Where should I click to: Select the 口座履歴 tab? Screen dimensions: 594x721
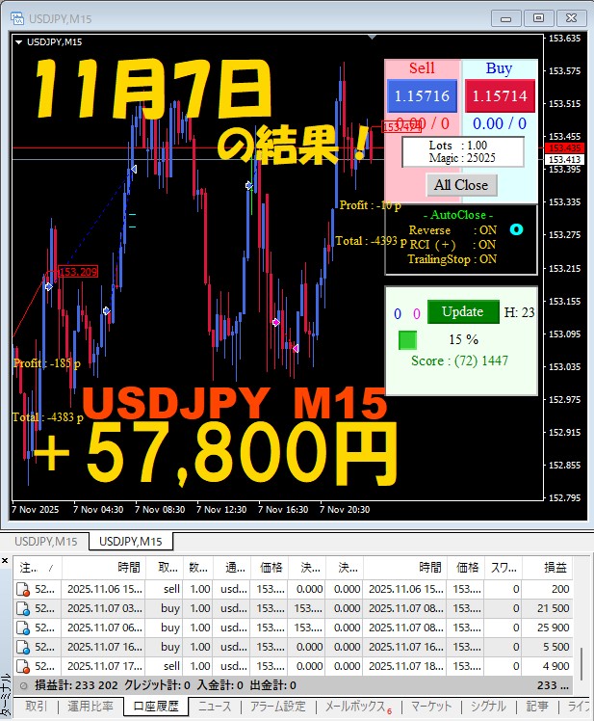[x=156, y=706]
